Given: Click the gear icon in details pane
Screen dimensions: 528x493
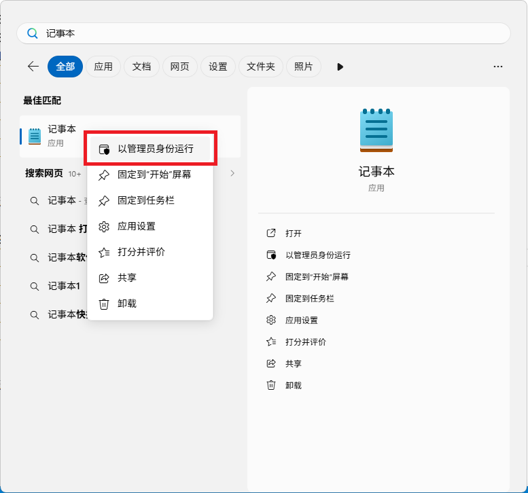Looking at the screenshot, I should (x=271, y=320).
